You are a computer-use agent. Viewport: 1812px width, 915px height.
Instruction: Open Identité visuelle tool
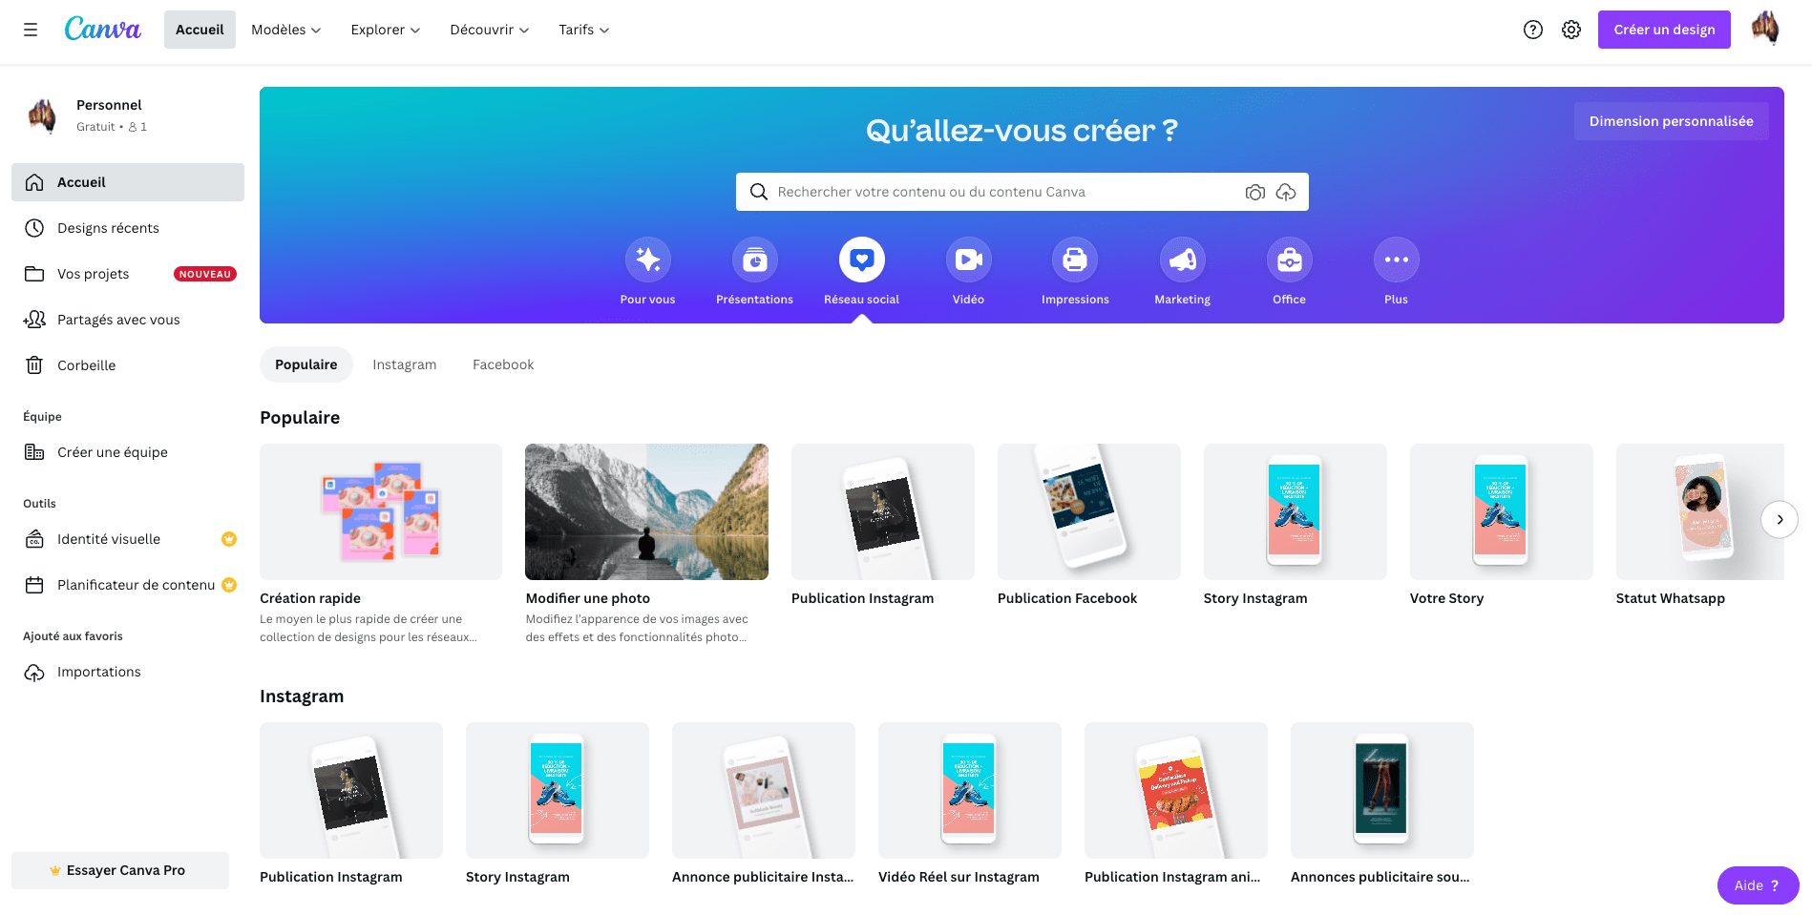128,539
